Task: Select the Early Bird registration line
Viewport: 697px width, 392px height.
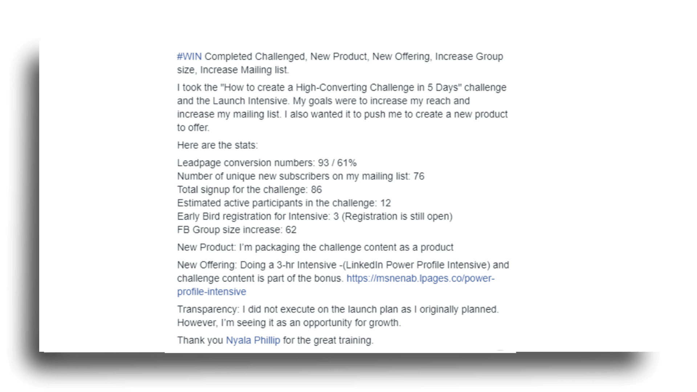Action: (315, 217)
